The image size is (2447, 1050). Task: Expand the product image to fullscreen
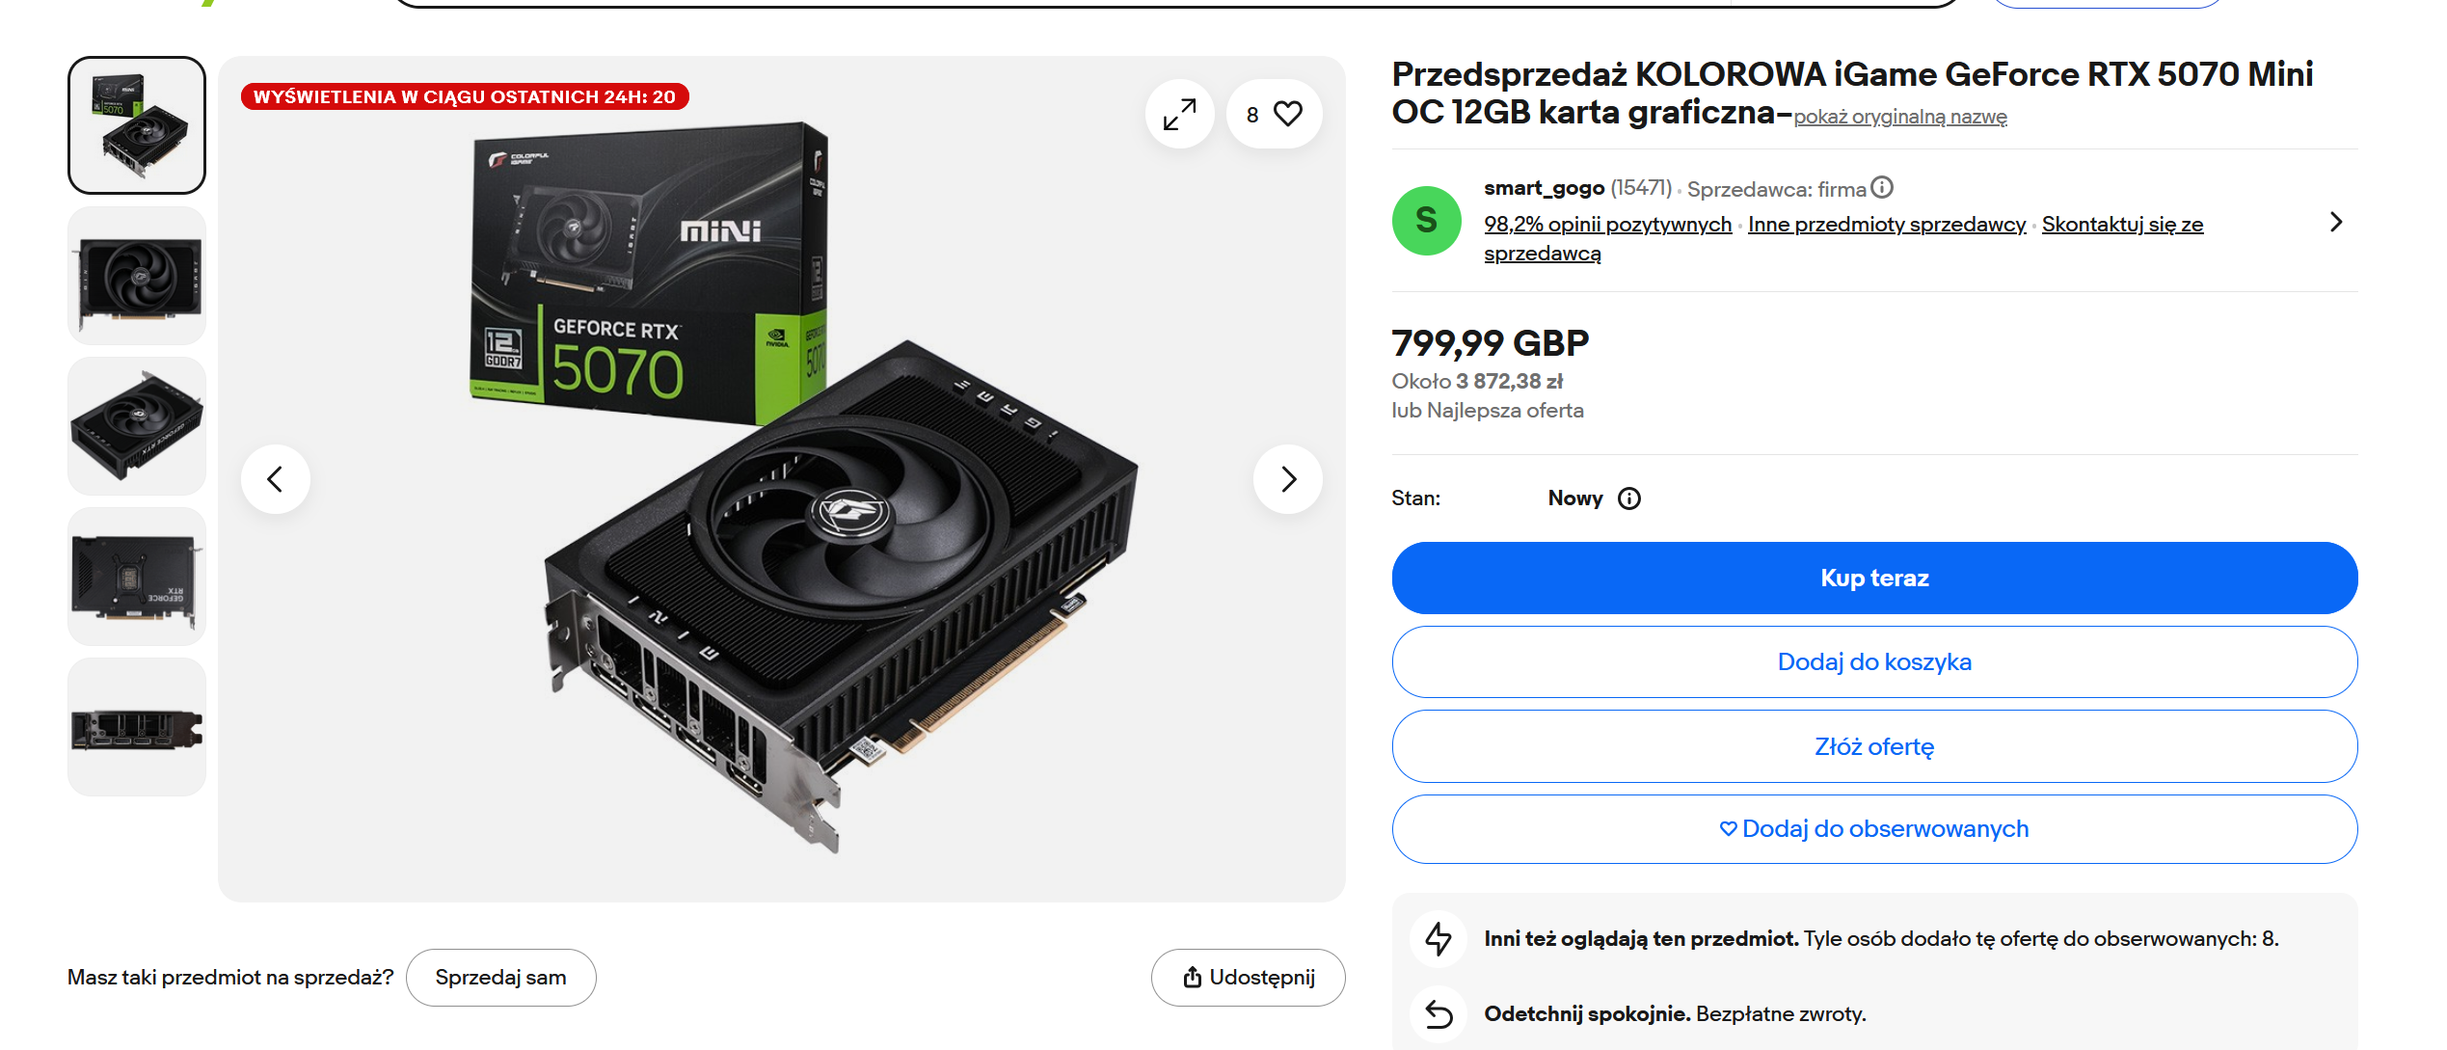[1179, 115]
